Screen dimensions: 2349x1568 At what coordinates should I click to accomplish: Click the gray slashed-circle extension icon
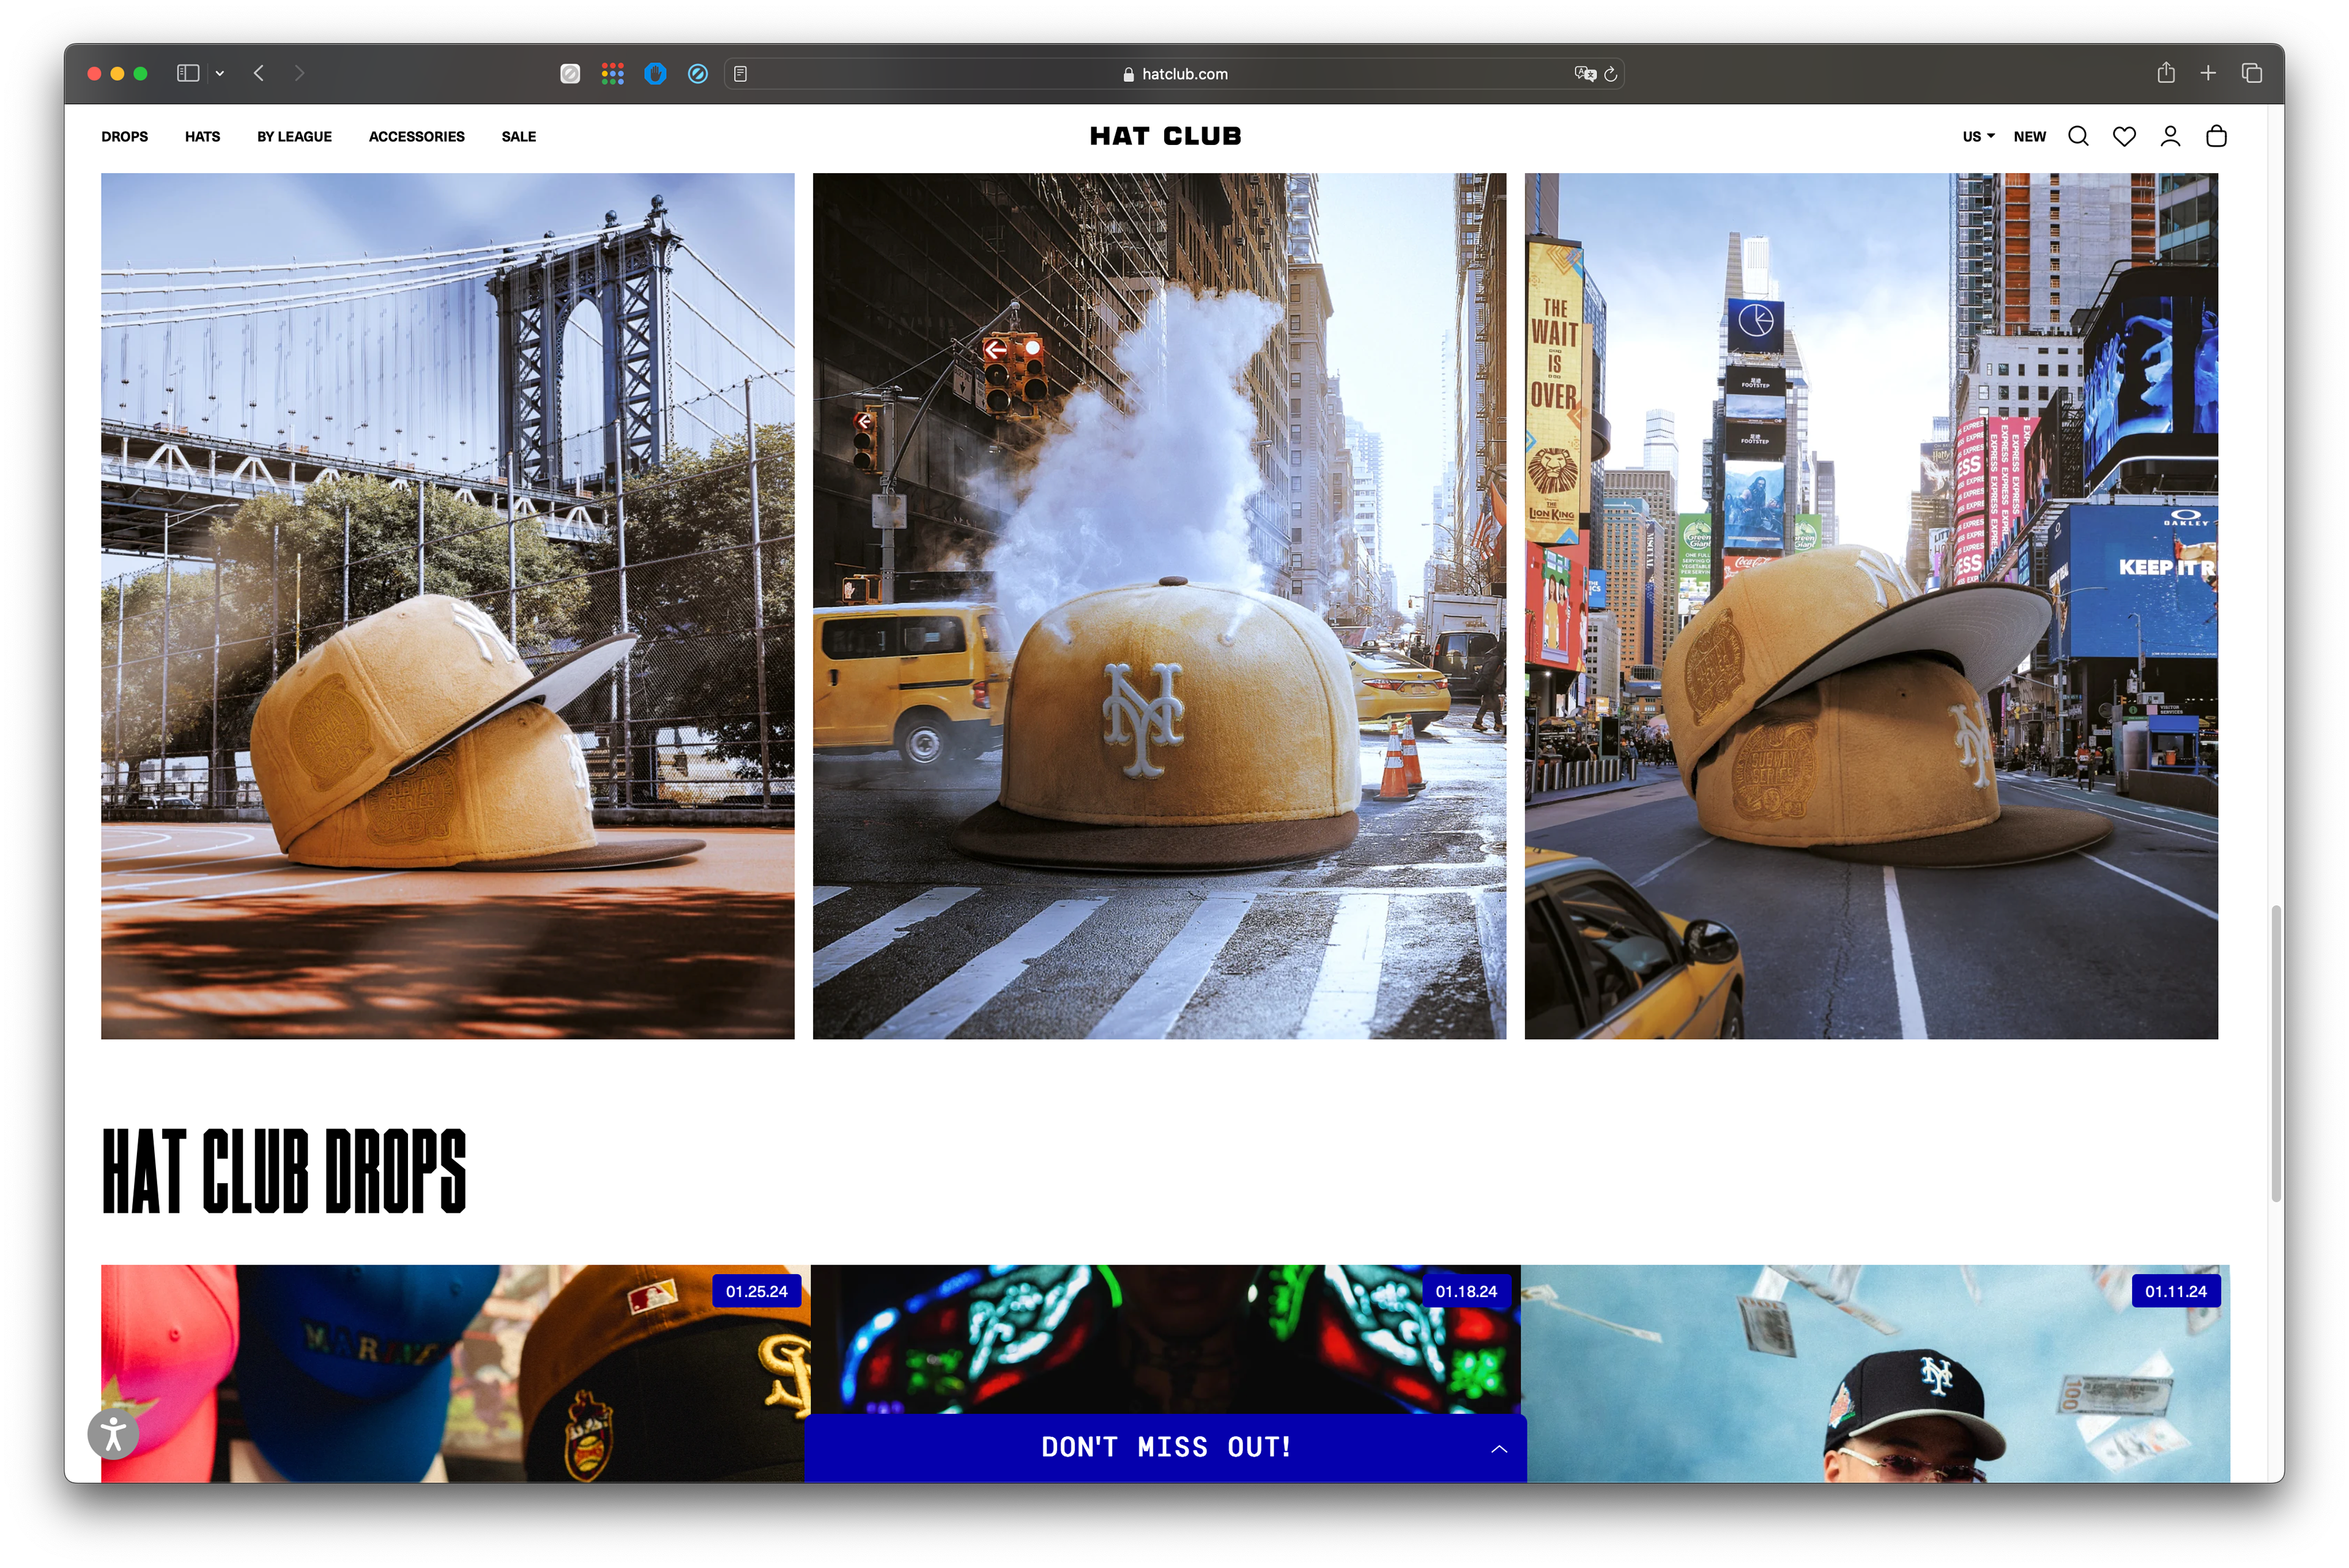[570, 73]
